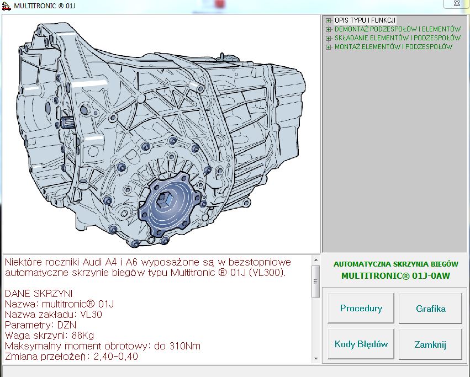The width and height of the screenshot is (470, 377).
Task: Close the MULTITRONIC 01J window
Action: point(456,4)
